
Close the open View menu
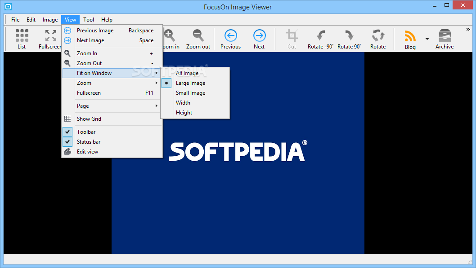[71, 19]
